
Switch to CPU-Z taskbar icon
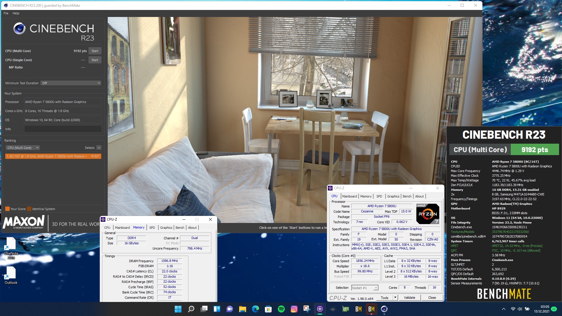(320, 309)
